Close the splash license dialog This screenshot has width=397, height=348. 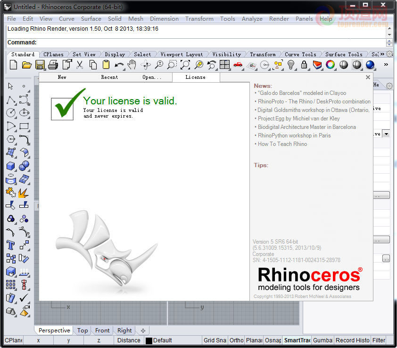tap(368, 77)
